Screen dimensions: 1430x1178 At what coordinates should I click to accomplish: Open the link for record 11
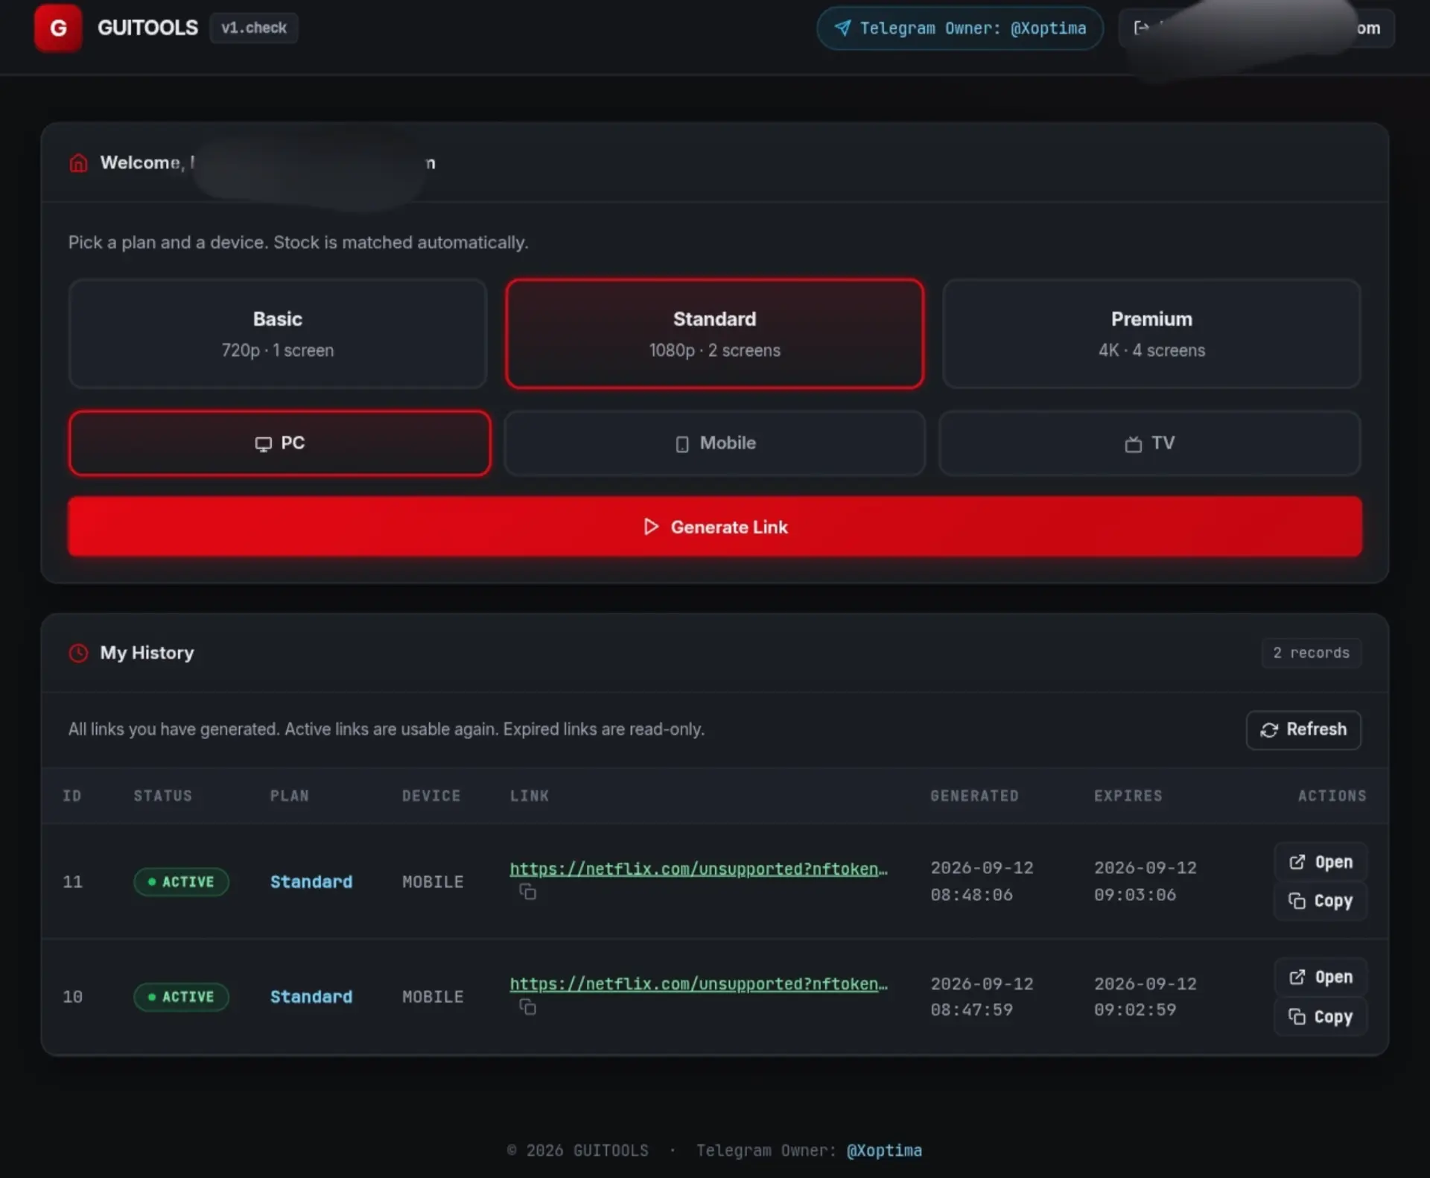pyautogui.click(x=1321, y=862)
